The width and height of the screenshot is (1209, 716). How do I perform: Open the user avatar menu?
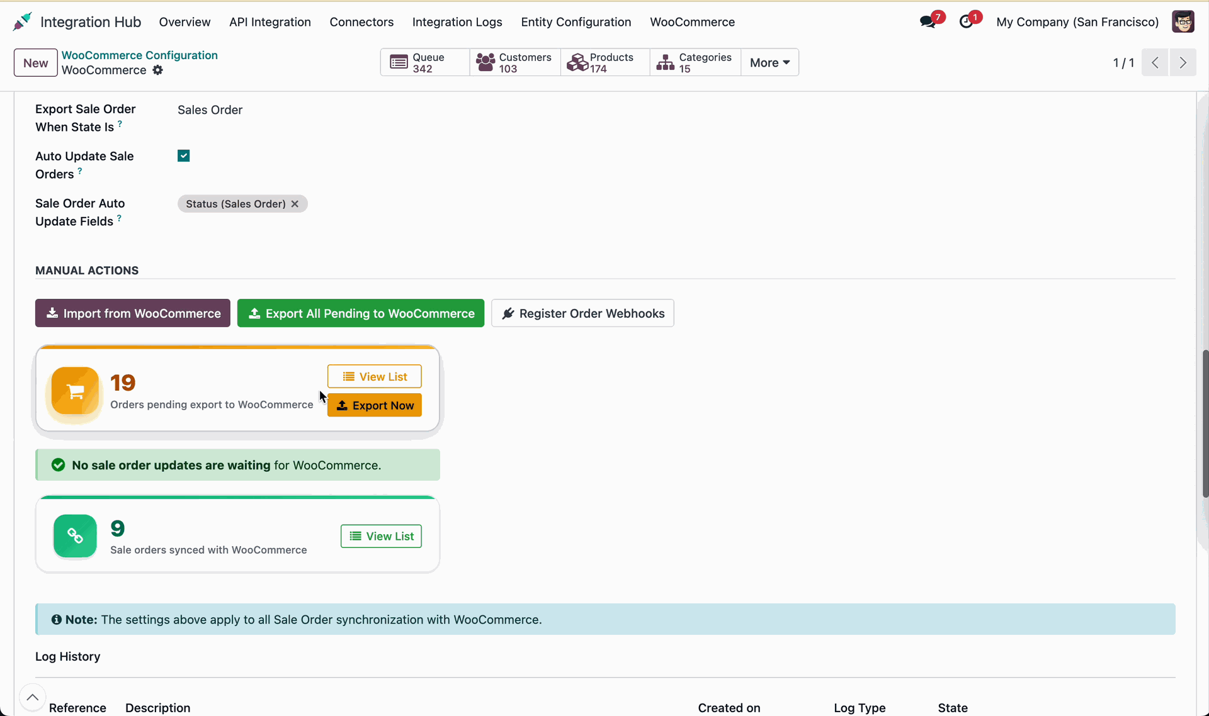(x=1183, y=22)
